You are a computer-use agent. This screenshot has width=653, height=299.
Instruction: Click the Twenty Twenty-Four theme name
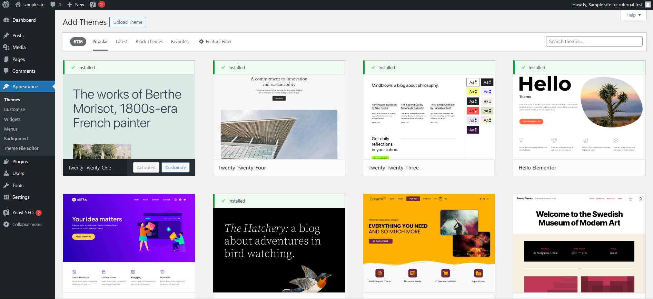coord(242,168)
